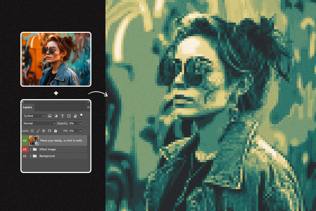Image resolution: width=316 pixels, height=211 pixels.
Task: Switch to the Layers tab
Action: click(28, 107)
